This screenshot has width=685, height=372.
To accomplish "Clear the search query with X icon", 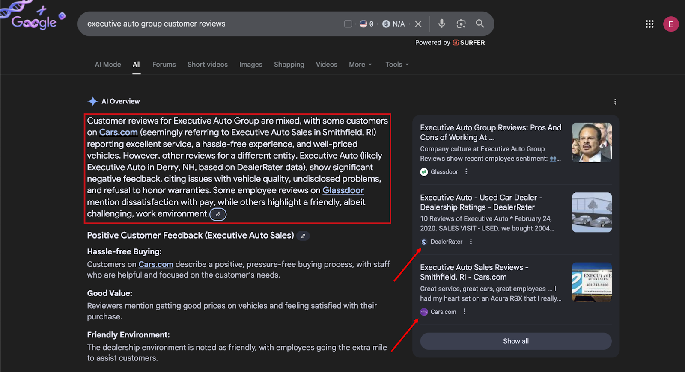I will pyautogui.click(x=418, y=24).
